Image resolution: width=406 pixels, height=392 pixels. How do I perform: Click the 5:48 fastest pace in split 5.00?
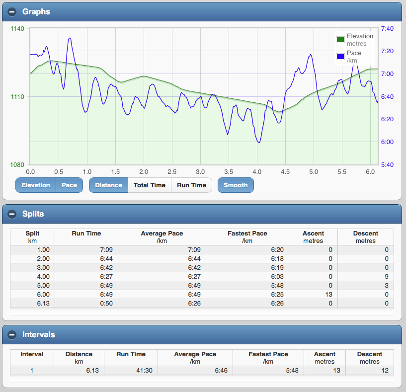tap(277, 286)
